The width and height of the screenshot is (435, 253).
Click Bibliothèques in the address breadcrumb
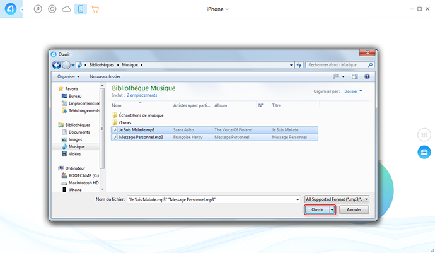(101, 65)
